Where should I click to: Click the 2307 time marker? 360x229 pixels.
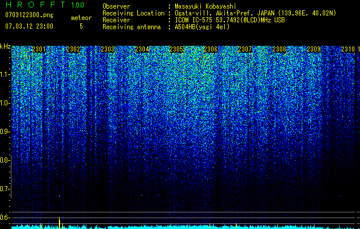[245, 49]
